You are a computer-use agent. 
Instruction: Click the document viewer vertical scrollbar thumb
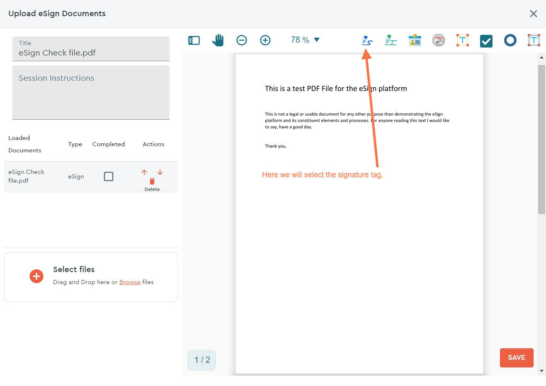click(541, 139)
